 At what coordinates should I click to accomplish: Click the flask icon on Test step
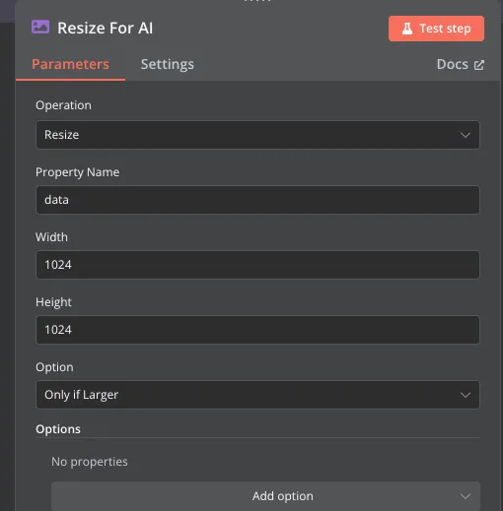[407, 29]
